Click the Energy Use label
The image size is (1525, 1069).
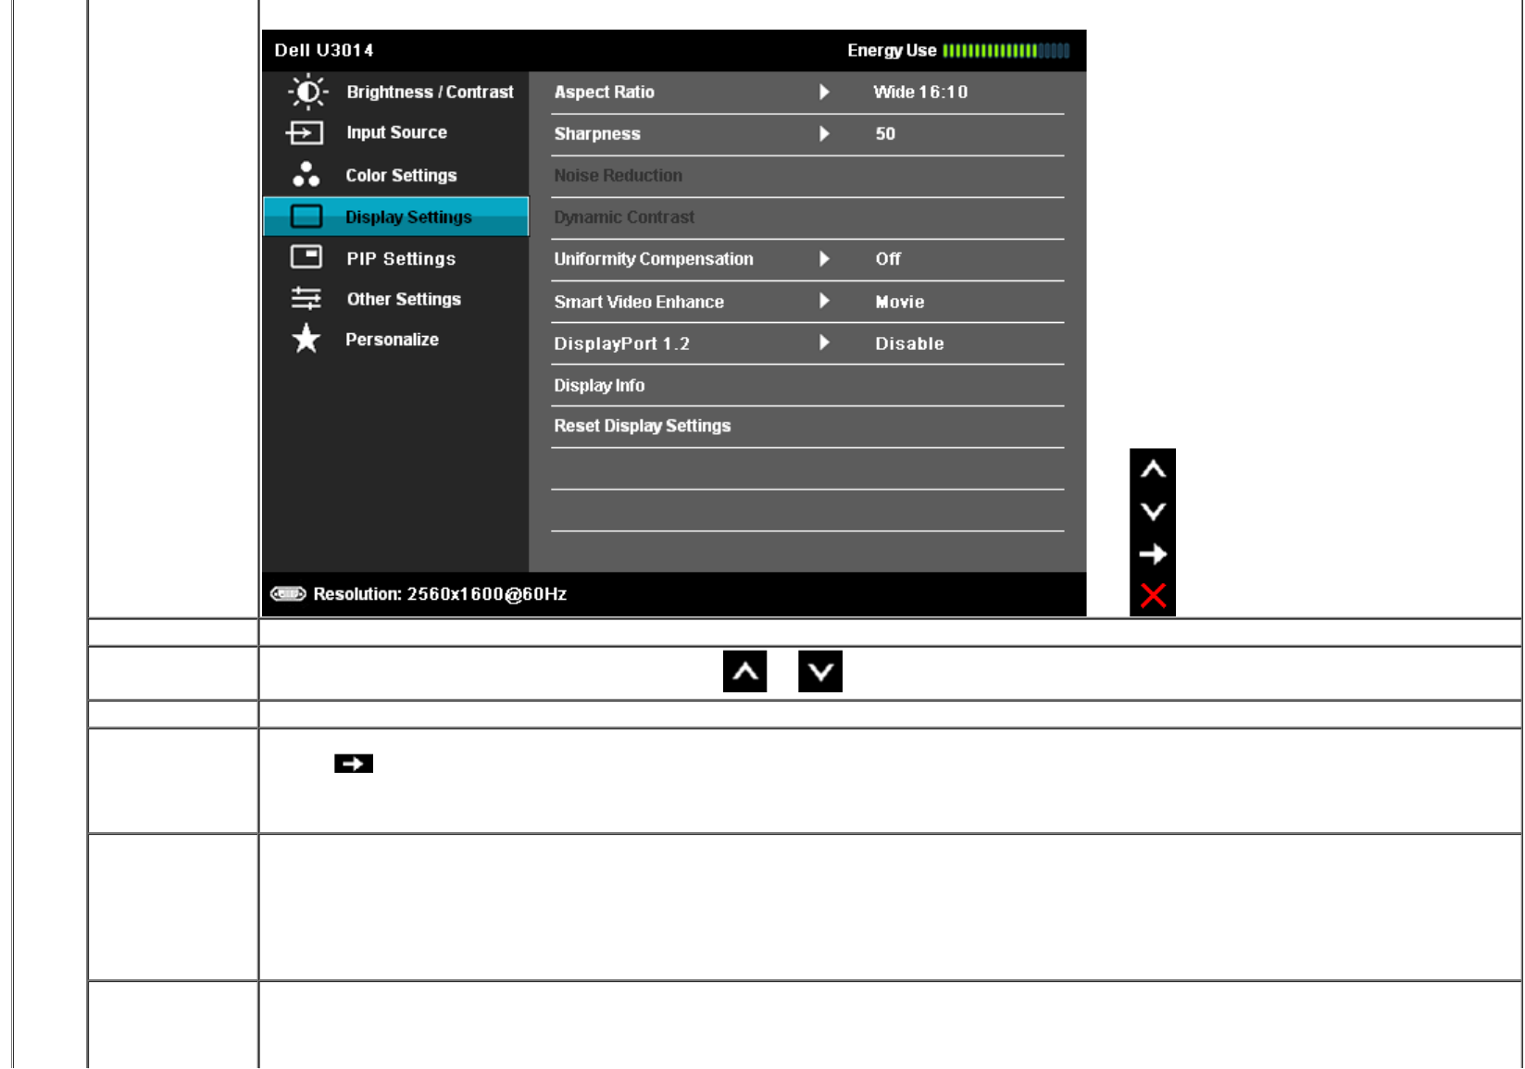(x=892, y=50)
